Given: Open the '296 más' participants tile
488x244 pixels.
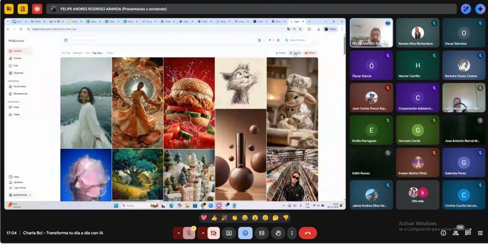Looking at the screenshot, I should pos(417,194).
